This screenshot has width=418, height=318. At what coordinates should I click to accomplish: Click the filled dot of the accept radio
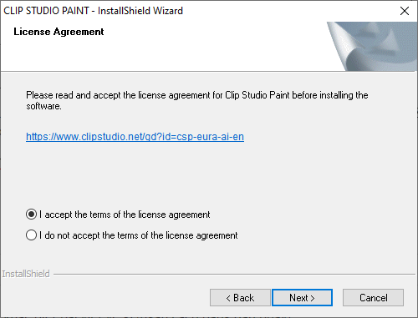pyautogui.click(x=31, y=215)
